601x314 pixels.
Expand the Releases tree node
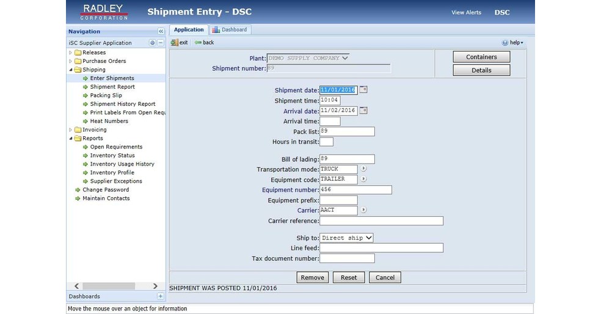click(70, 53)
